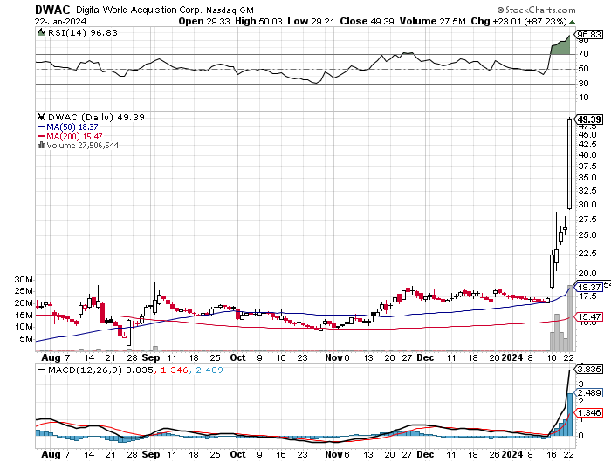611x462 pixels.
Task: Click the Digital World Acquisition Corp. name
Action: 139,10
